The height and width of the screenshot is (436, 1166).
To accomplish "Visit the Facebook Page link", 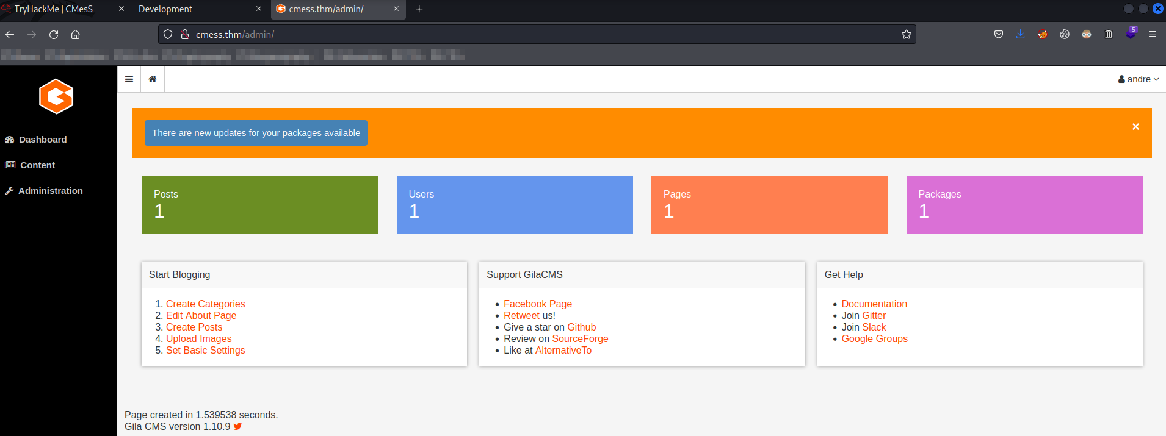I will pos(538,304).
